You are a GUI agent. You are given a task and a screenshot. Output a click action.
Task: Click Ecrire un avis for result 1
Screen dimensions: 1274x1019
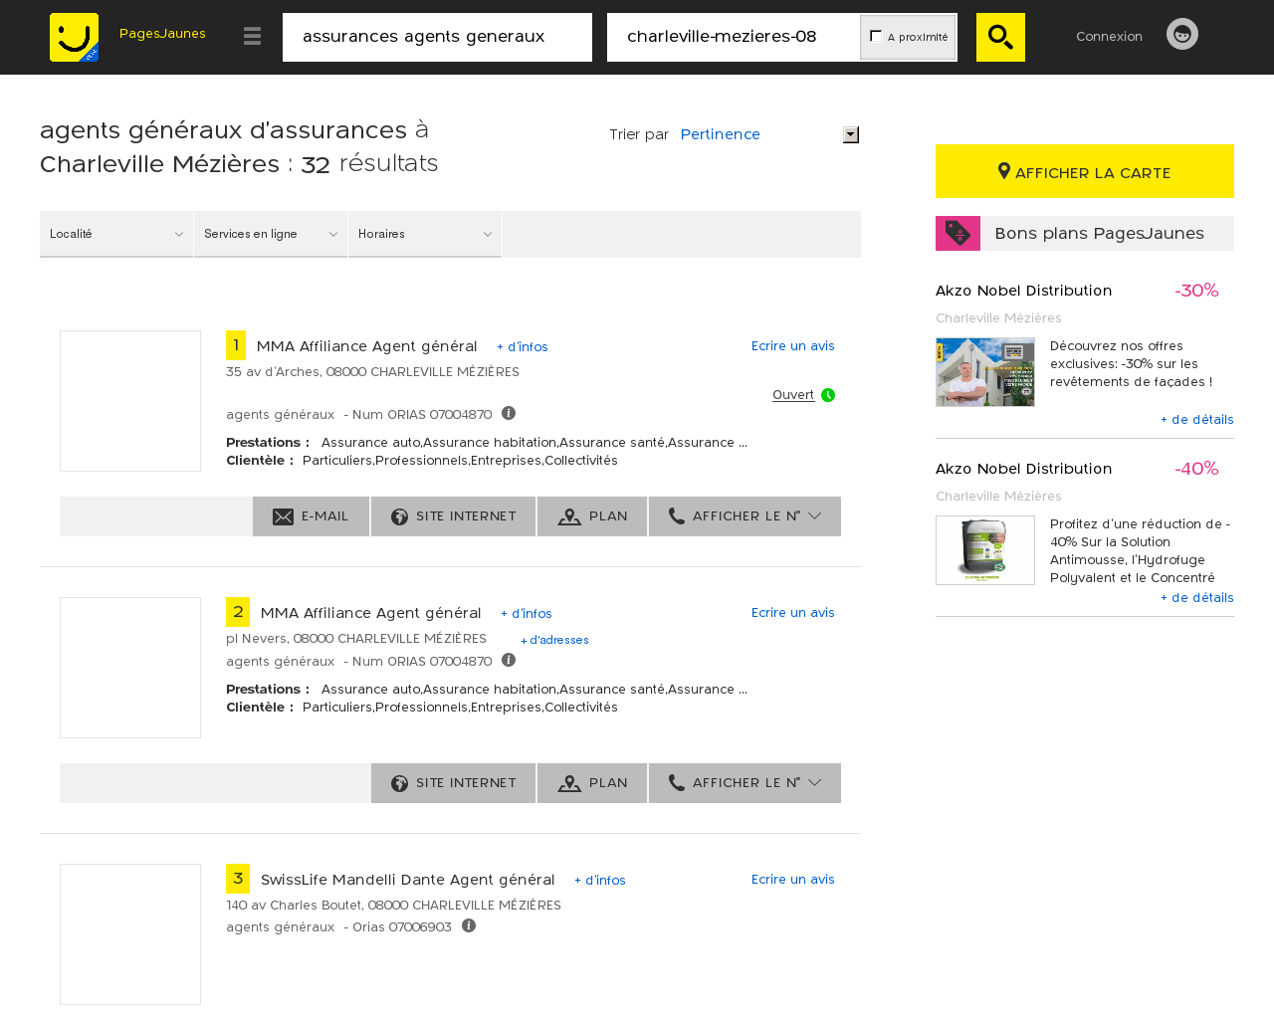793,345
